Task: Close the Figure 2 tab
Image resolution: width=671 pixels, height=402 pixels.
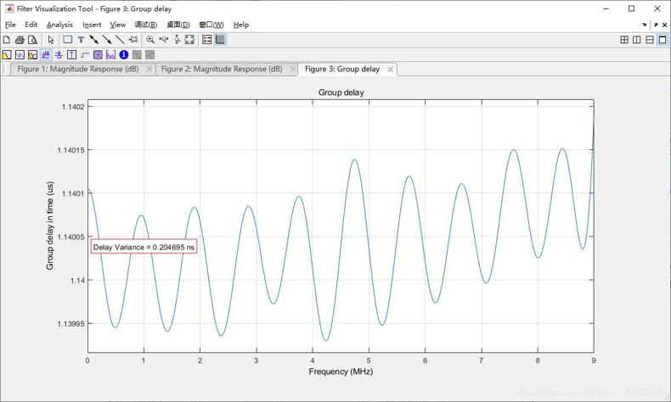Action: [x=293, y=70]
